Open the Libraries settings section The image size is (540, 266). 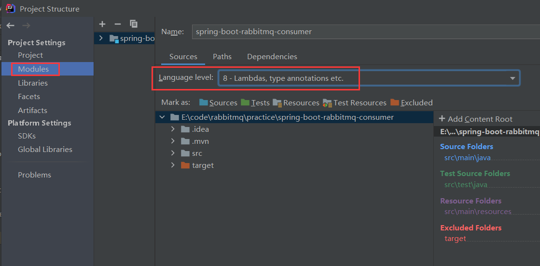(33, 83)
